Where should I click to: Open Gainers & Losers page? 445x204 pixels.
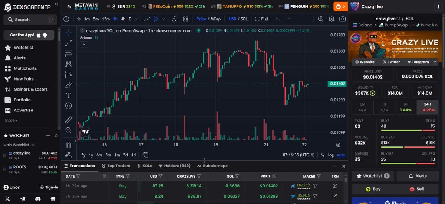[x=31, y=89]
